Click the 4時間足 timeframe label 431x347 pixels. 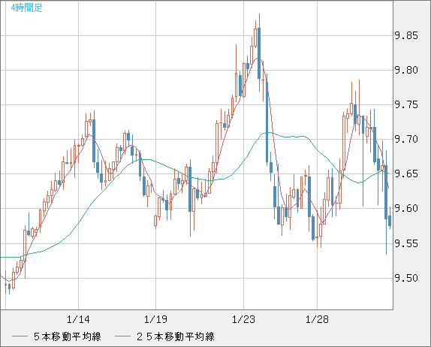coord(27,8)
